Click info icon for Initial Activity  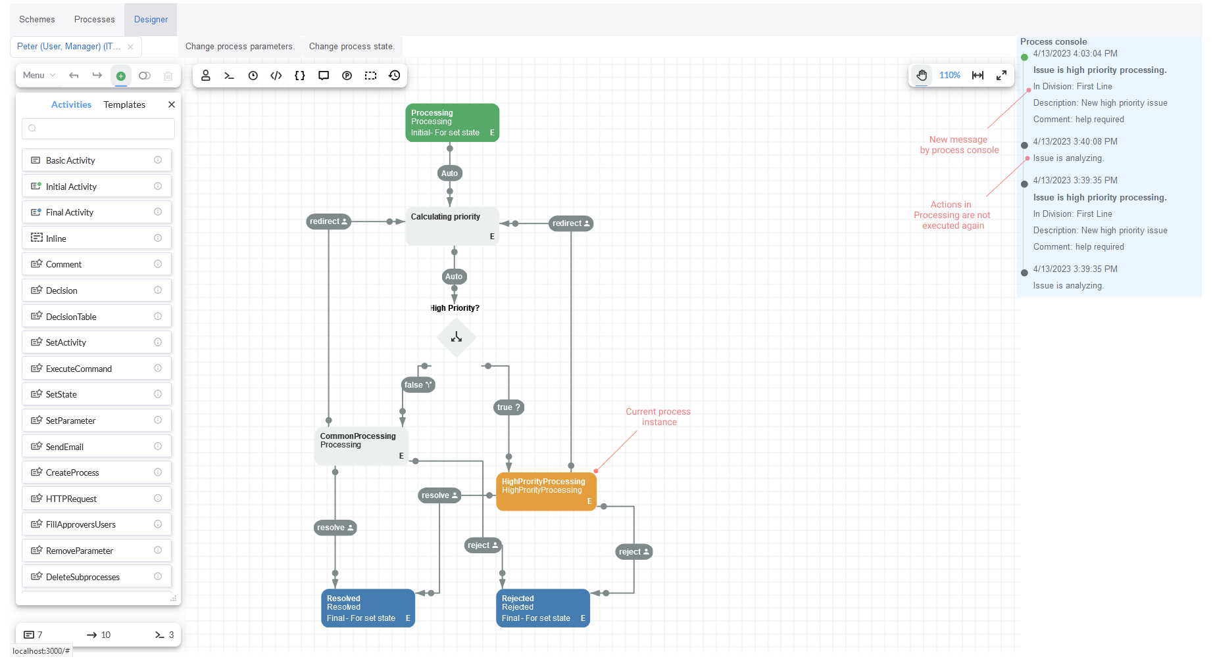tap(158, 187)
